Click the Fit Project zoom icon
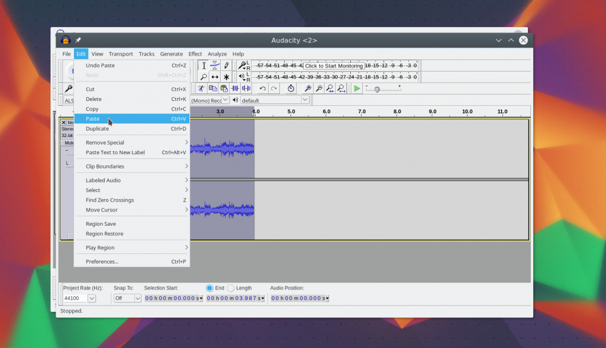606x348 pixels. pyautogui.click(x=341, y=89)
